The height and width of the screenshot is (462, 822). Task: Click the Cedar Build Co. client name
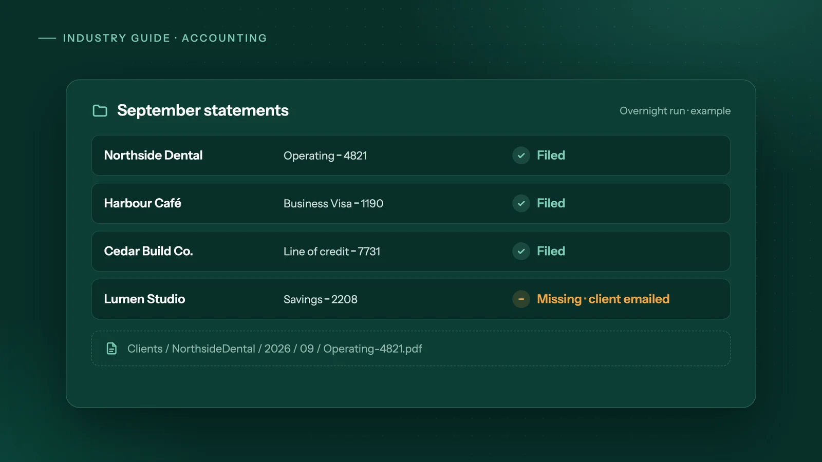coord(148,251)
